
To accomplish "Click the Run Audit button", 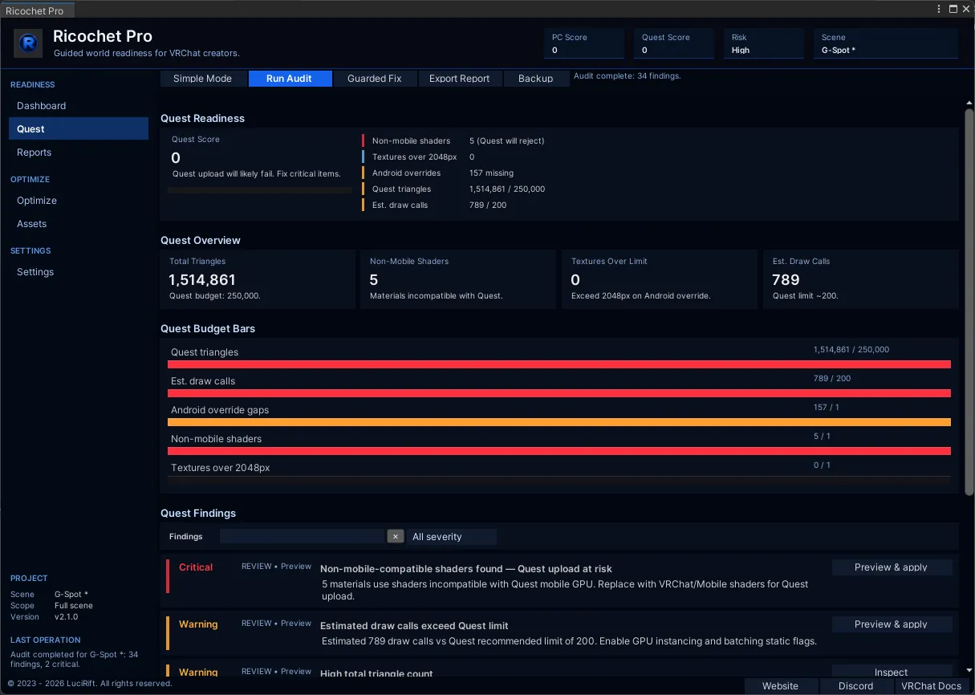I will point(289,79).
